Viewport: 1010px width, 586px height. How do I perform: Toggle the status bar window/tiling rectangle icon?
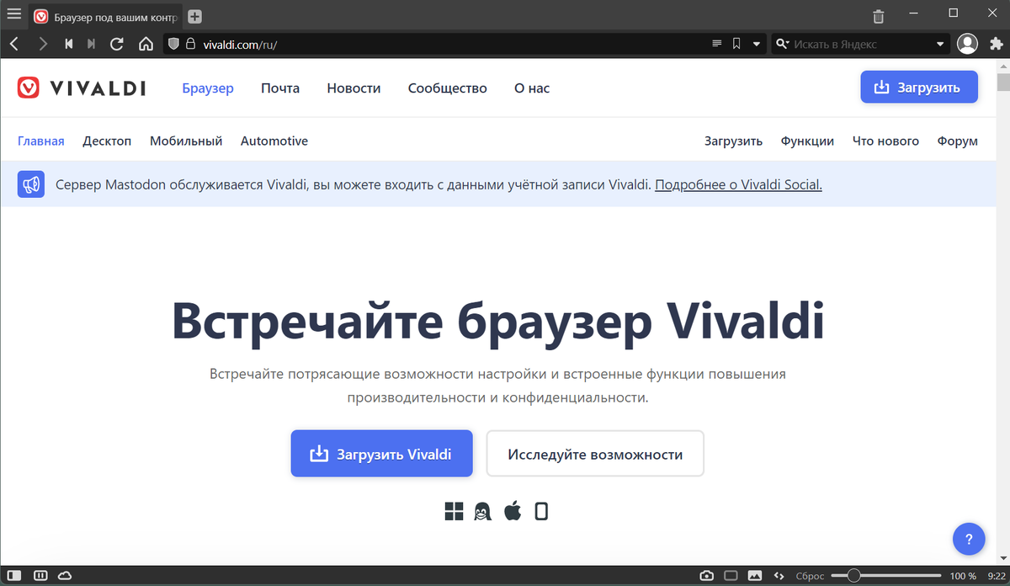click(x=731, y=576)
